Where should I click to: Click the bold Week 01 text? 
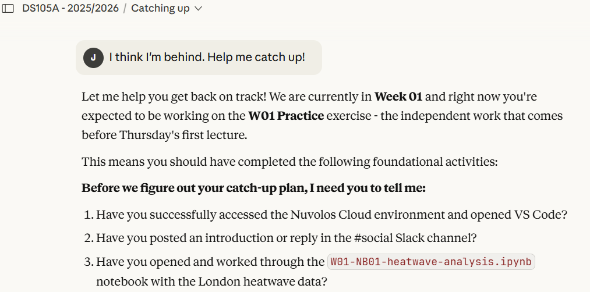(398, 96)
